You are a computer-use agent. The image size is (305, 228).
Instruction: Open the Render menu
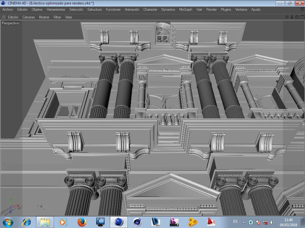(211, 9)
